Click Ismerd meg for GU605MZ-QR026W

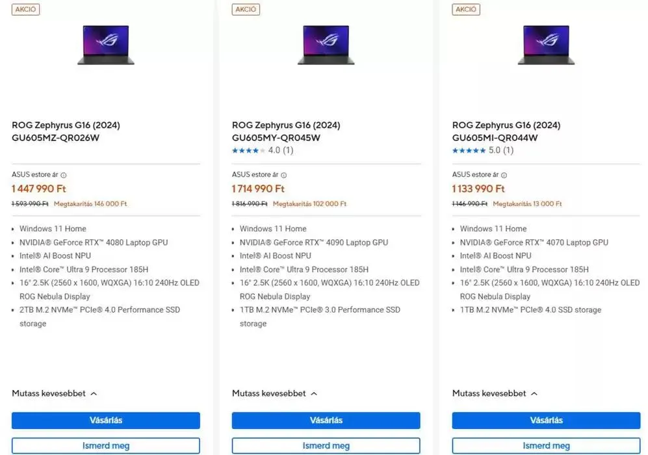105,446
